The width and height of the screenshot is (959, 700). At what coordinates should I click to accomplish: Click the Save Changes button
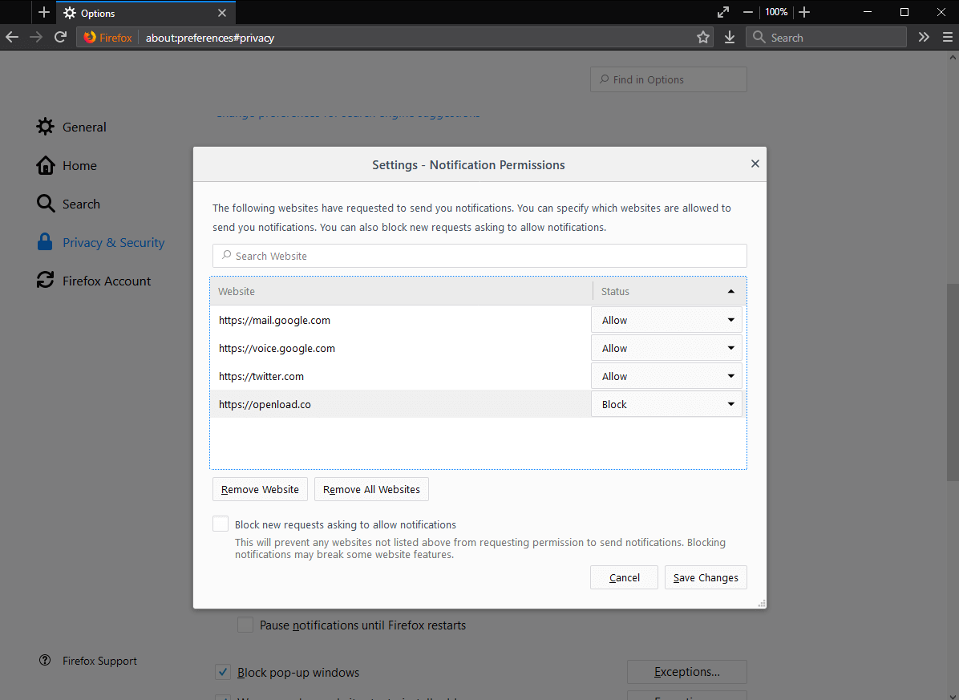(706, 577)
